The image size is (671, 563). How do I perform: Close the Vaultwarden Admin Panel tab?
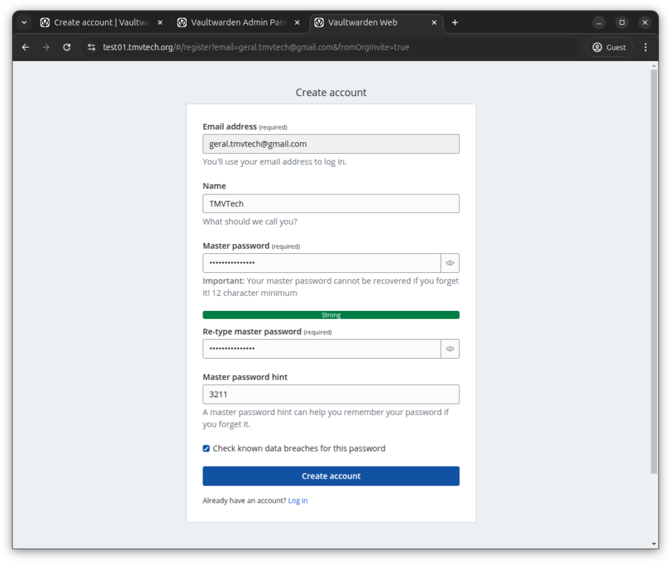[297, 22]
